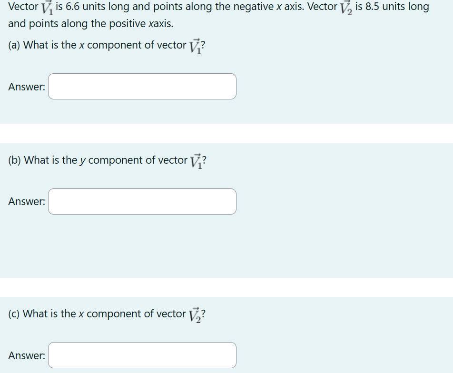This screenshot has width=453, height=373.
Task: Select the V1 vector symbol in the problem statement
Action: tap(46, 7)
